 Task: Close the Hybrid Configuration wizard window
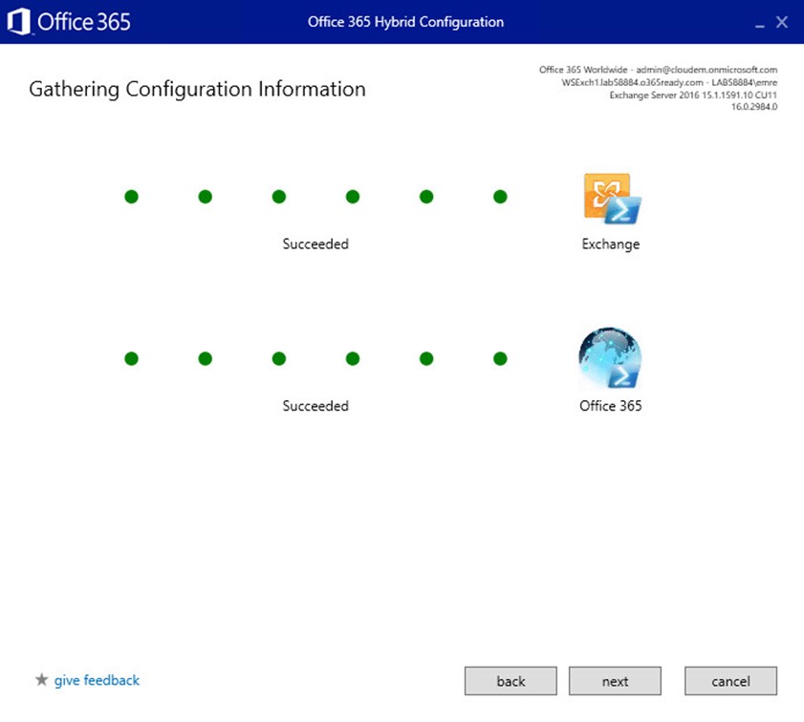(782, 22)
